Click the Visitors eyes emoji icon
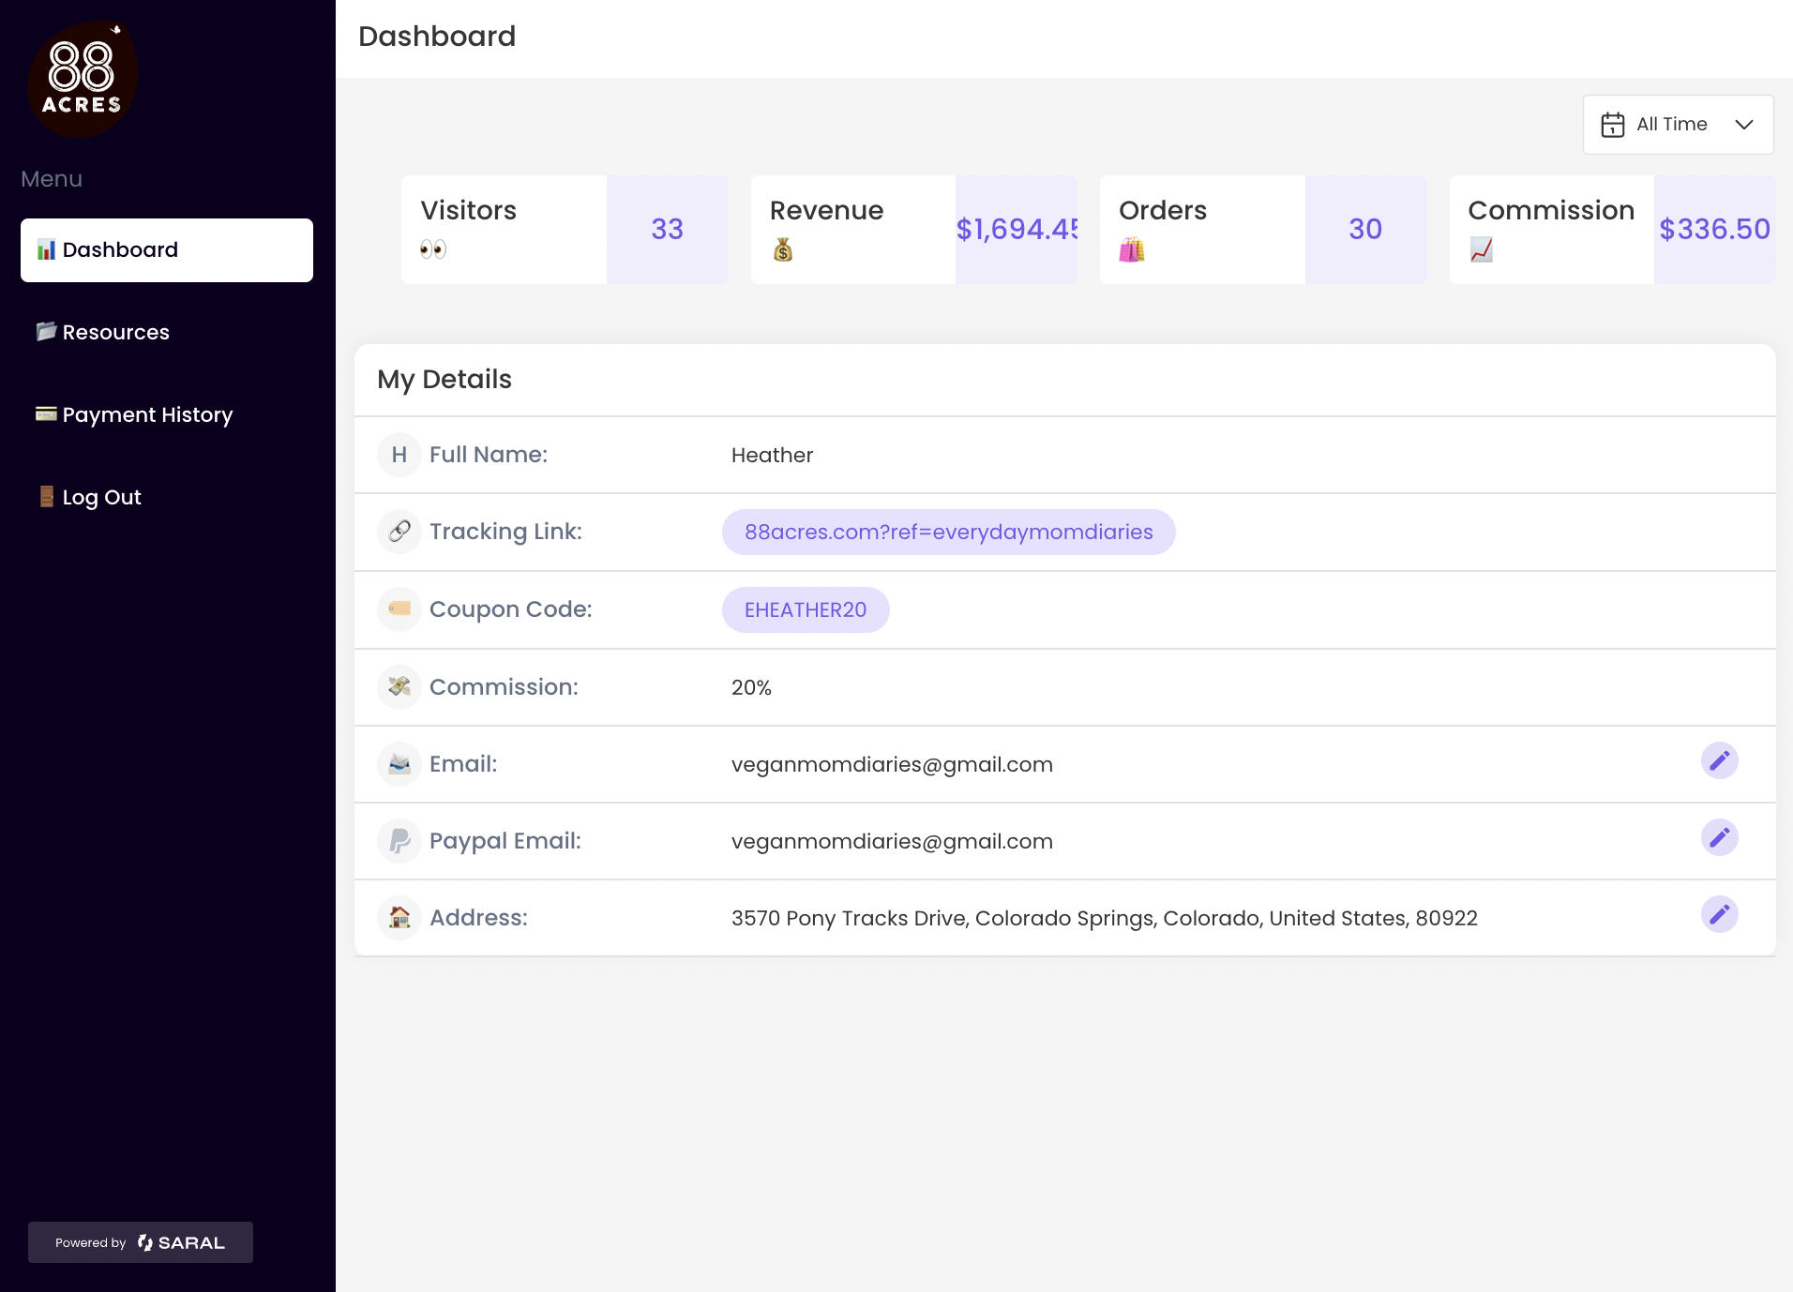The height and width of the screenshot is (1292, 1793). coord(432,249)
